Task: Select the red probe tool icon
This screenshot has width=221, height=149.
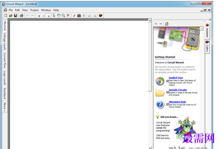Action: 74,15
